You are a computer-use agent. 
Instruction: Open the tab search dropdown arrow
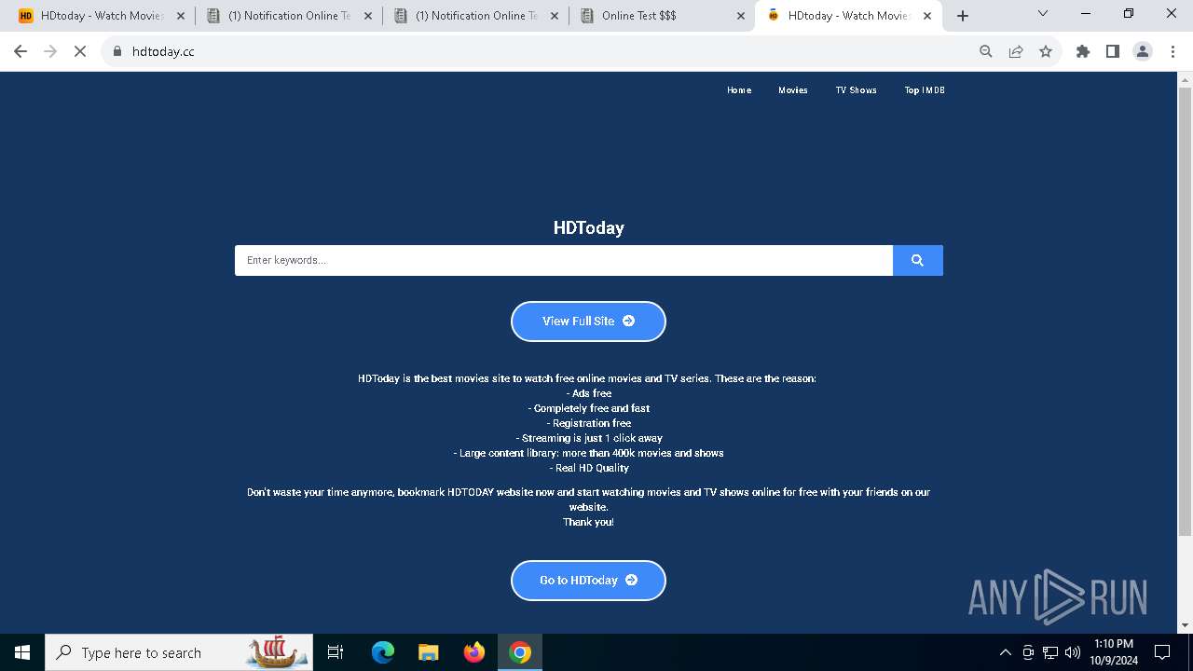click(x=1043, y=14)
